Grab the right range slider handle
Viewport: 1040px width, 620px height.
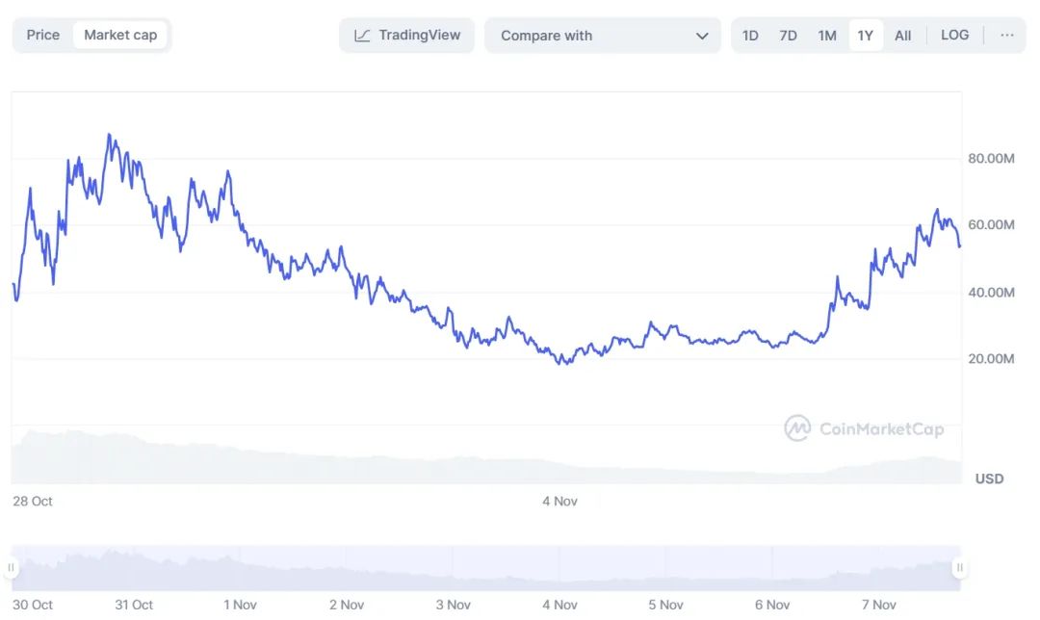959,567
